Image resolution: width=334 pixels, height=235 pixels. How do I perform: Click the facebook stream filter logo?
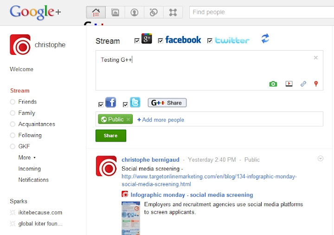[183, 39]
